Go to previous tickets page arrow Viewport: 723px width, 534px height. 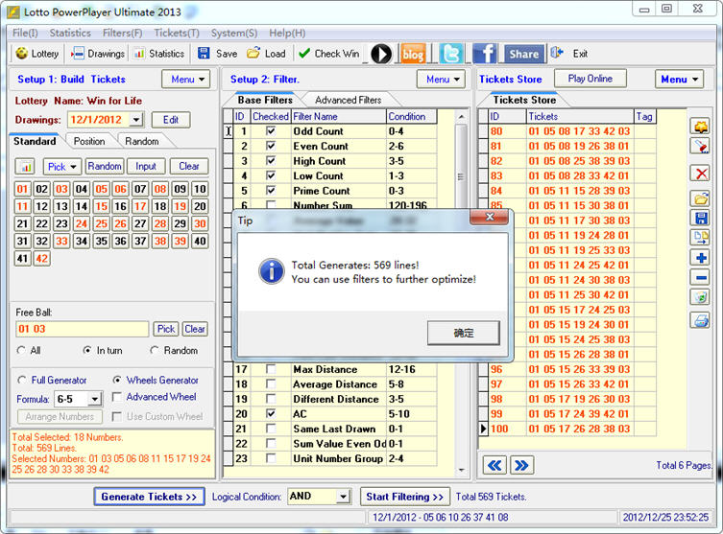click(494, 465)
